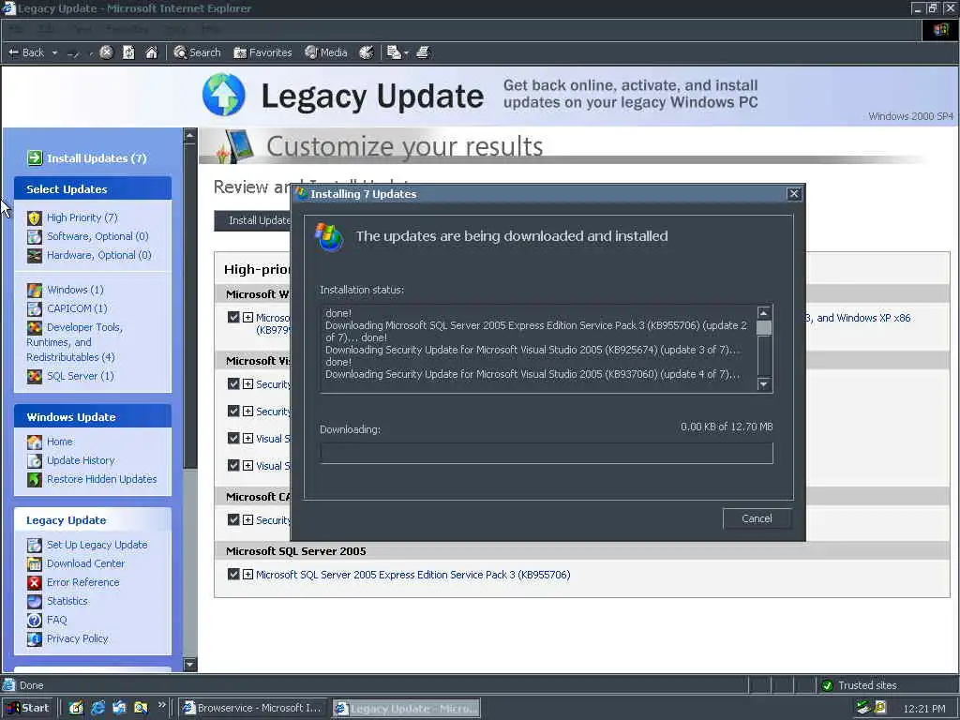Open the Restore Hidden Updates link
The image size is (960, 720).
[101, 479]
